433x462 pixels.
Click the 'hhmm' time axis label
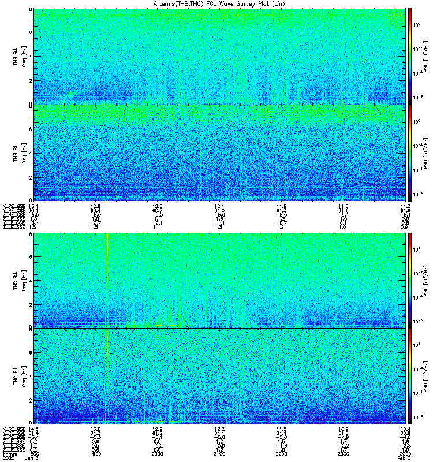(10, 454)
